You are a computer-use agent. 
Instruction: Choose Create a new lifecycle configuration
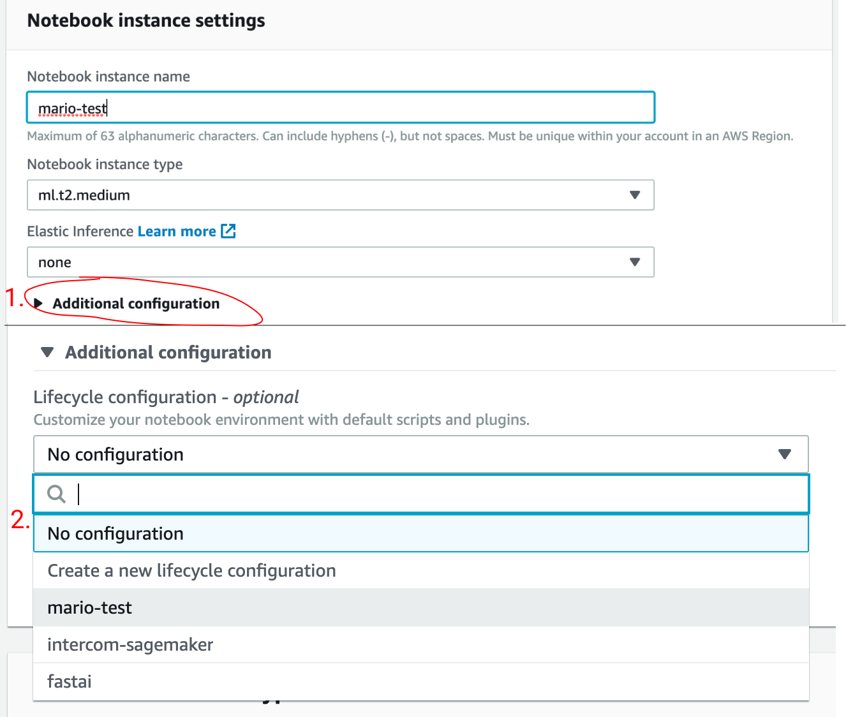coord(191,571)
